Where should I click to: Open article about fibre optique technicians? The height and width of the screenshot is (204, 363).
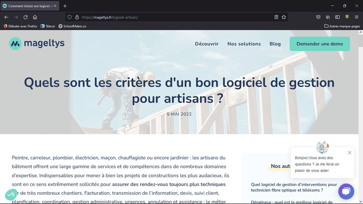[x=294, y=187]
